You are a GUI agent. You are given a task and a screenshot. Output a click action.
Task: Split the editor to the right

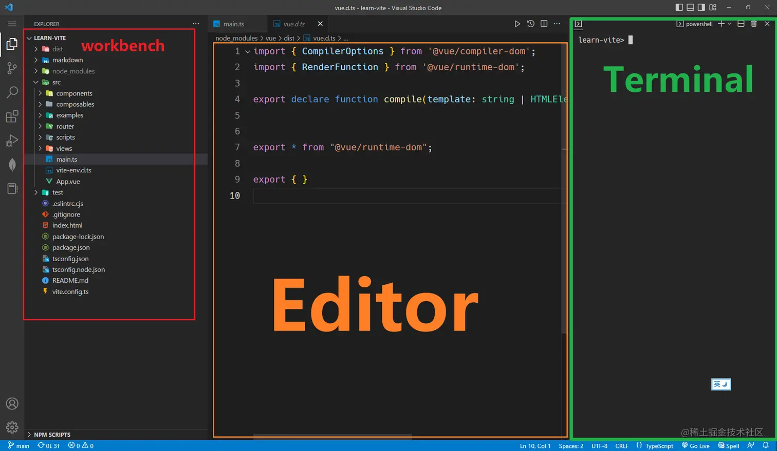pyautogui.click(x=544, y=24)
